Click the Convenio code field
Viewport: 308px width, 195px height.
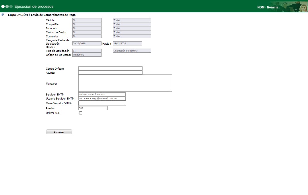pos(87,36)
